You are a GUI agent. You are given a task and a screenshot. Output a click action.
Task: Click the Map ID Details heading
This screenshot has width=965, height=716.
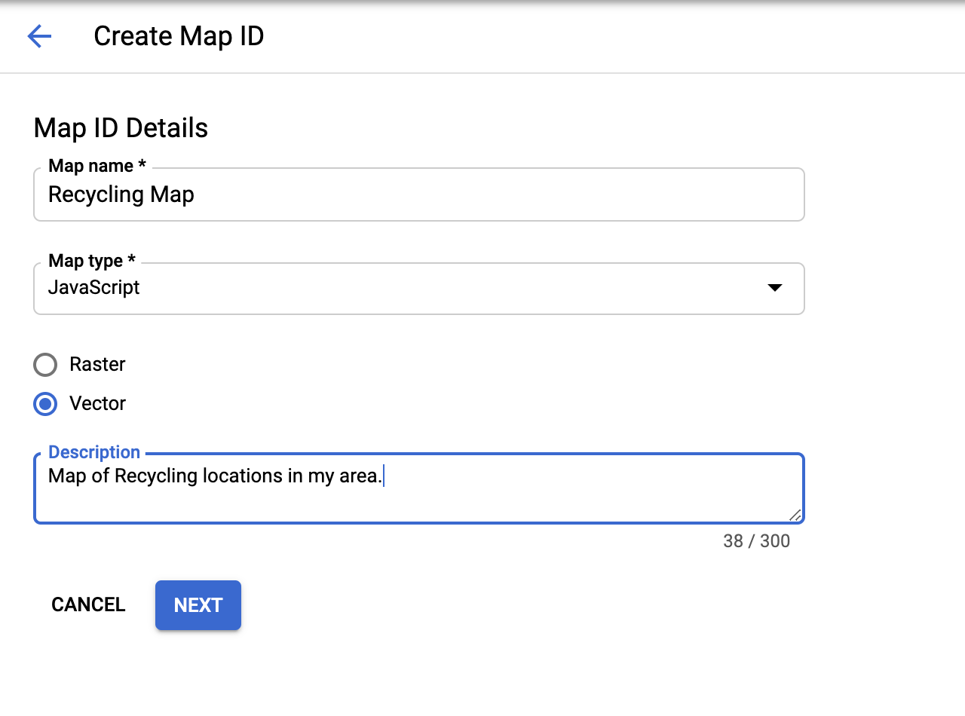(121, 128)
